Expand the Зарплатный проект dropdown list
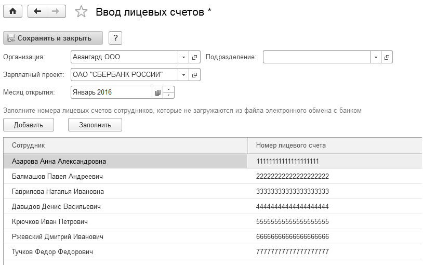 [184, 75]
